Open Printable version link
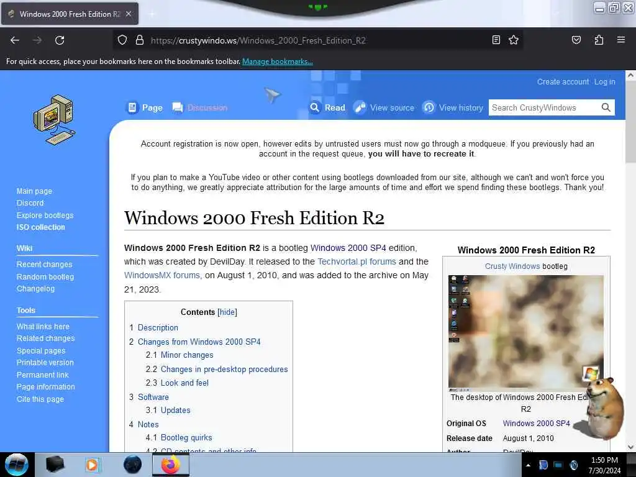The height and width of the screenshot is (477, 636). pyautogui.click(x=45, y=363)
